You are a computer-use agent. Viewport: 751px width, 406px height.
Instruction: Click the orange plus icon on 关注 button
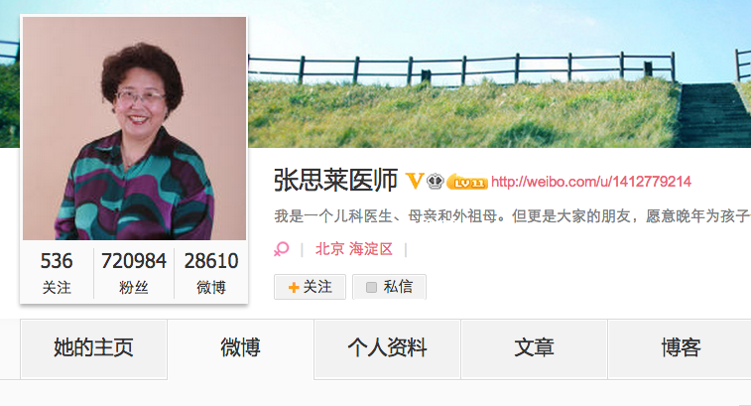(294, 287)
